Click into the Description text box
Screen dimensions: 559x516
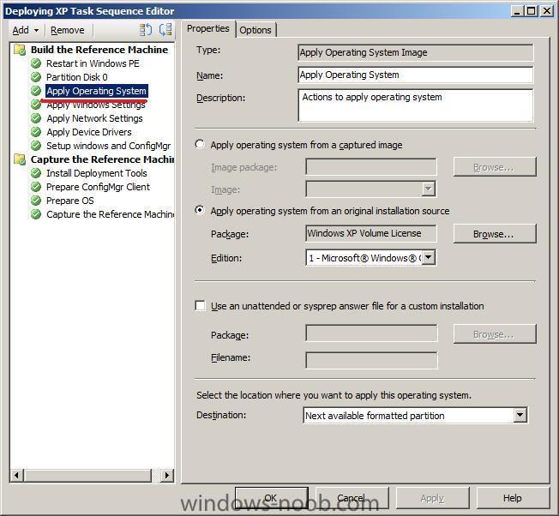click(415, 105)
